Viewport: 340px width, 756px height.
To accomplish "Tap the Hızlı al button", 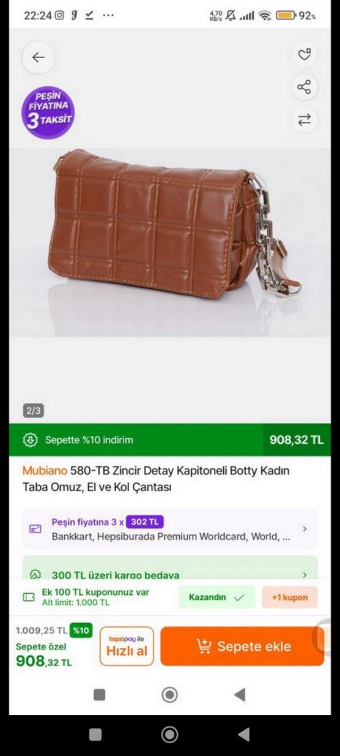I will pyautogui.click(x=127, y=646).
